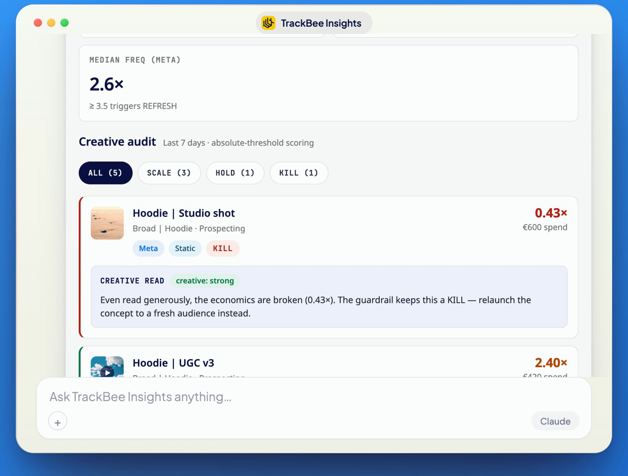Click the CREATIVE READ label
The image size is (628, 476).
(x=132, y=281)
